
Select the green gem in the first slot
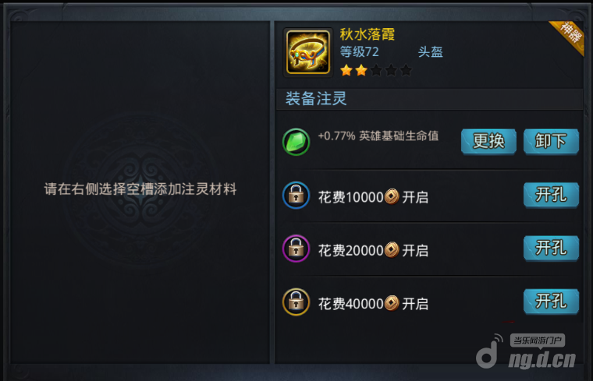[296, 142]
